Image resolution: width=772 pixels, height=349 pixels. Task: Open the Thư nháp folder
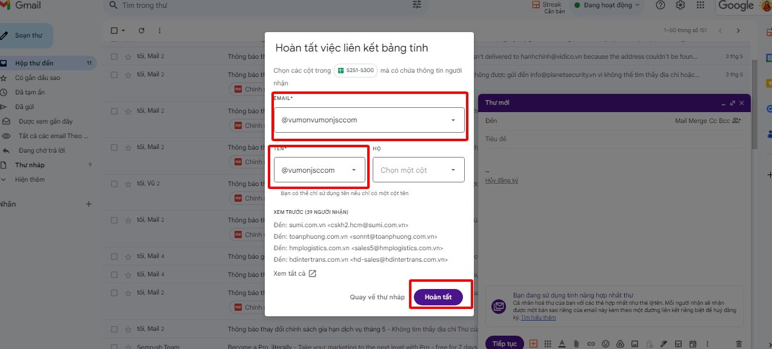tap(30, 165)
